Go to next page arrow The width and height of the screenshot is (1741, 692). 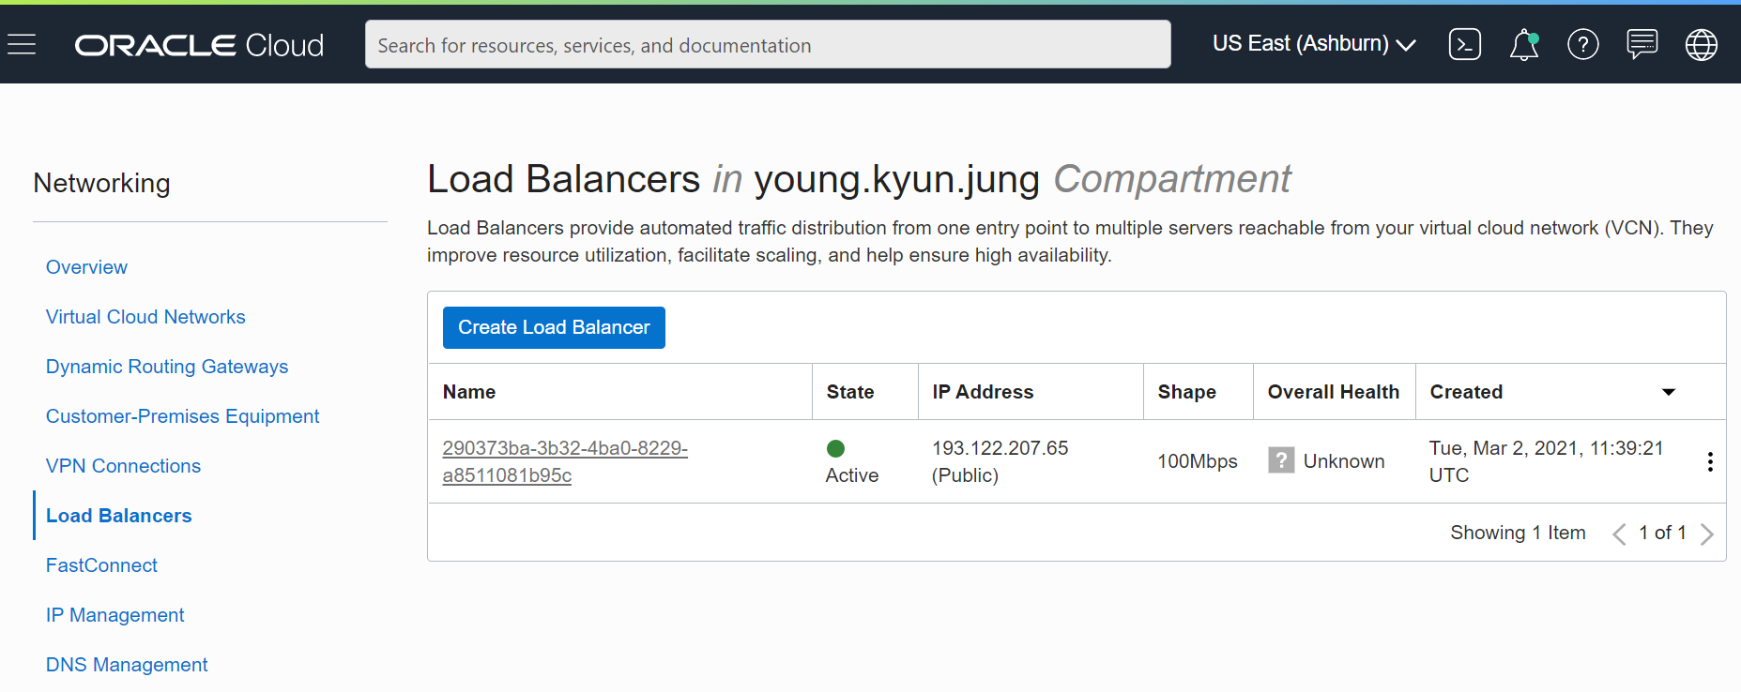(1706, 534)
